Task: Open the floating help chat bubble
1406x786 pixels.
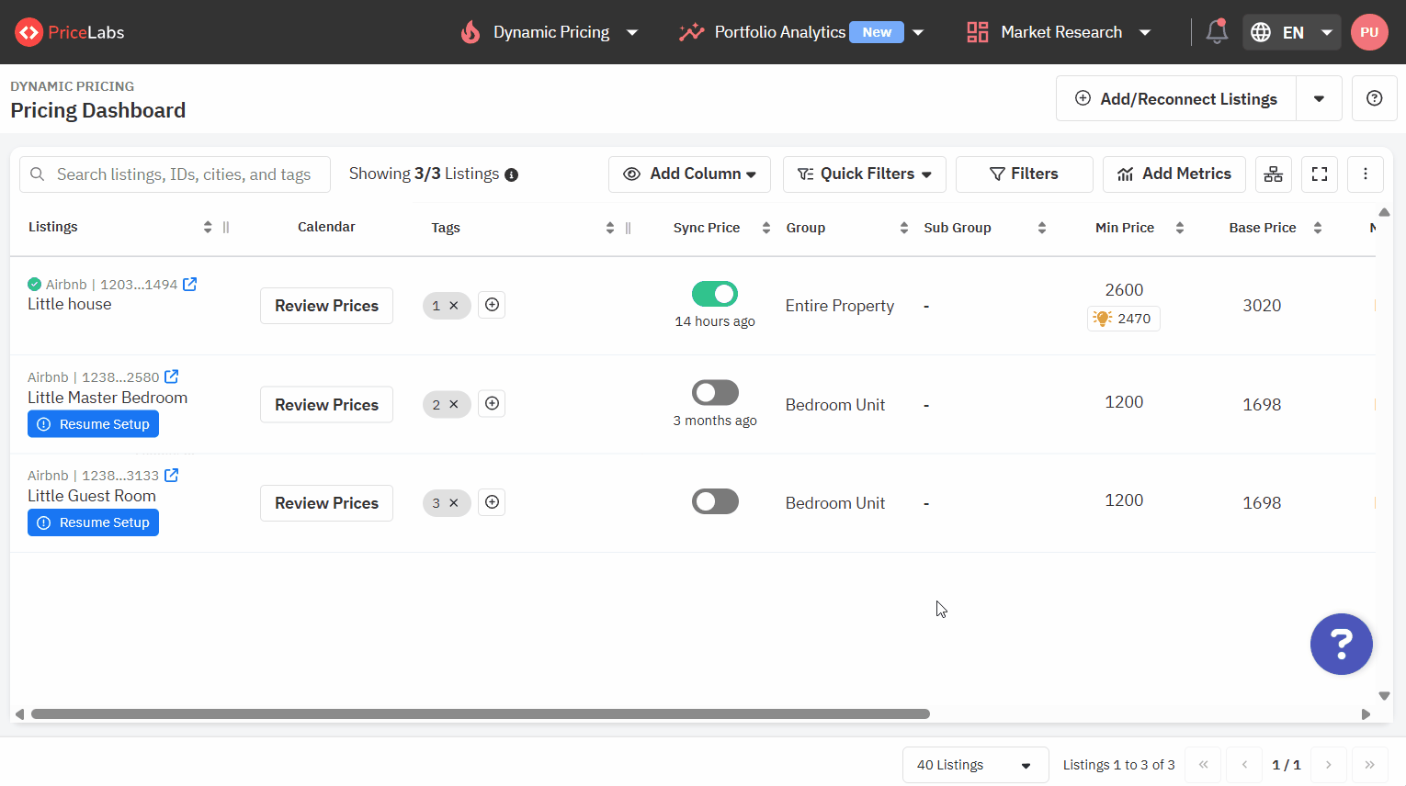Action: click(x=1342, y=644)
